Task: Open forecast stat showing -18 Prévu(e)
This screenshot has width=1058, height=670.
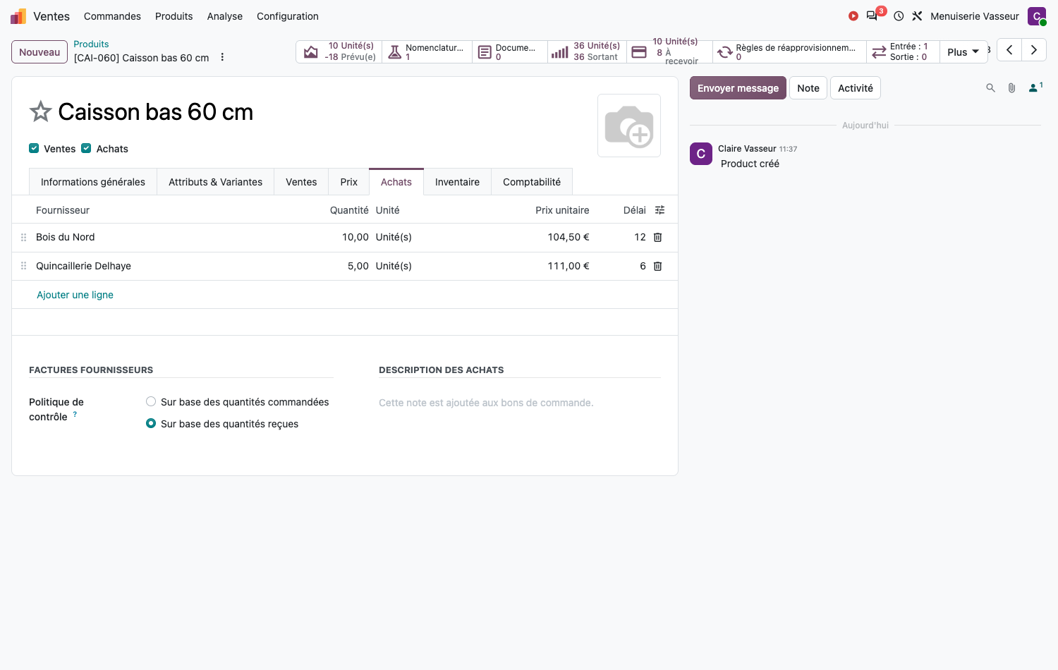Action: (x=339, y=51)
